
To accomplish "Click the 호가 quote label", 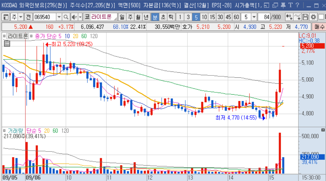I will point(187,27).
